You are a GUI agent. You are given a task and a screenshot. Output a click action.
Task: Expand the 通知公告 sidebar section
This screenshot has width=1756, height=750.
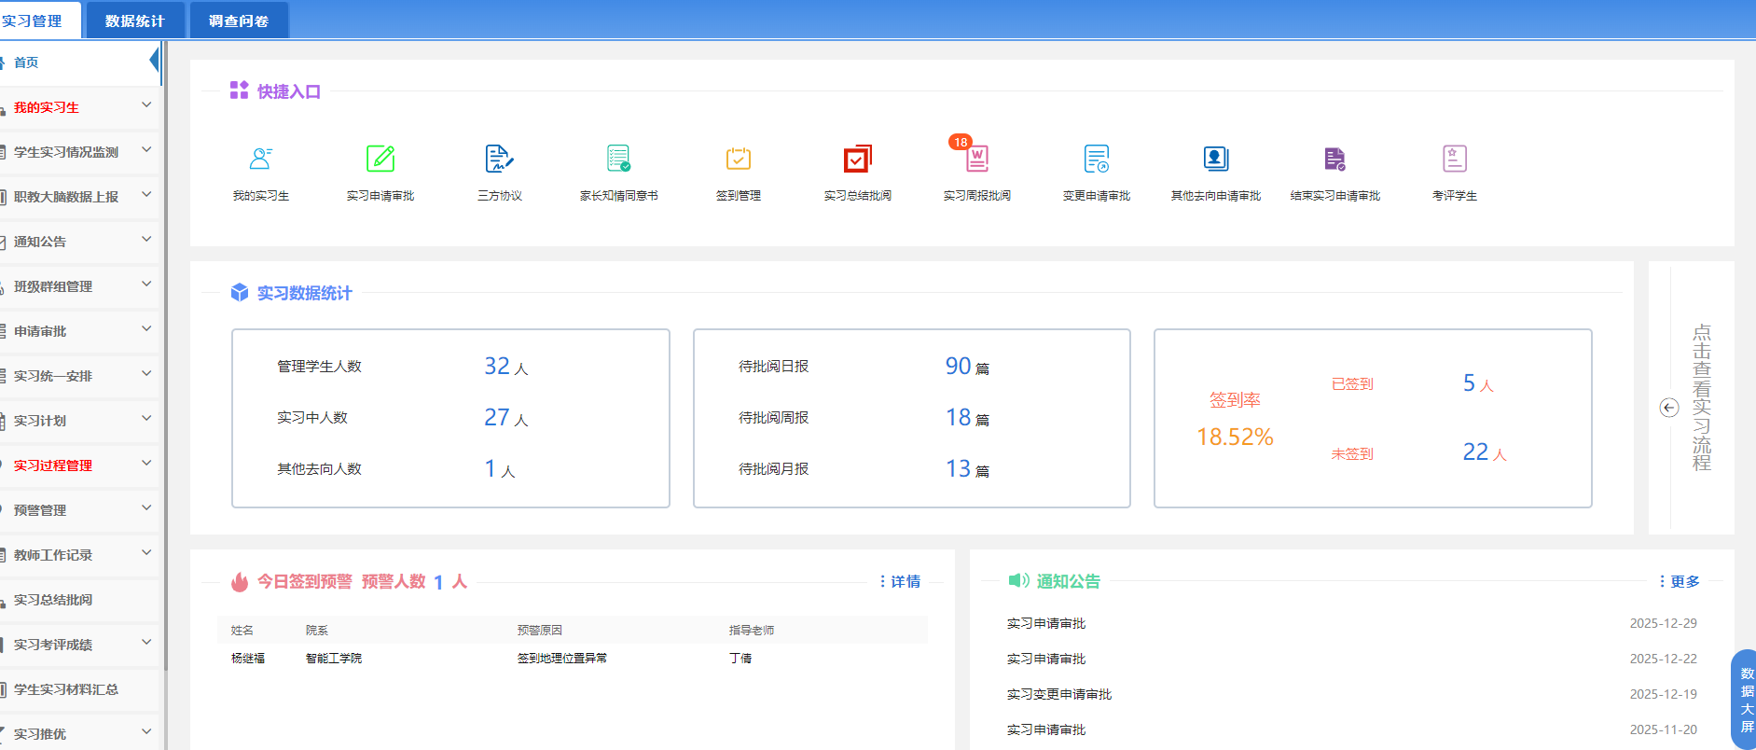[x=79, y=242]
